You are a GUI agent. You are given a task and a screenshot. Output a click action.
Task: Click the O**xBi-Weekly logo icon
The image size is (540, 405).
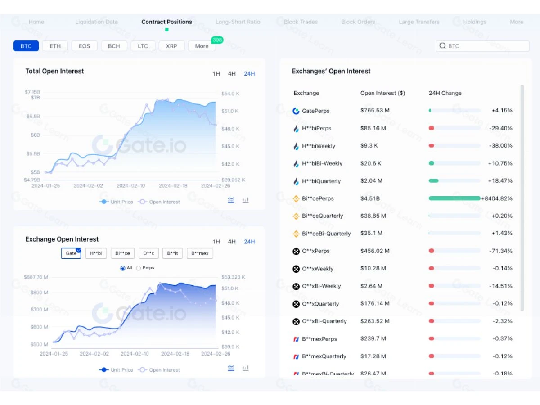tap(296, 286)
